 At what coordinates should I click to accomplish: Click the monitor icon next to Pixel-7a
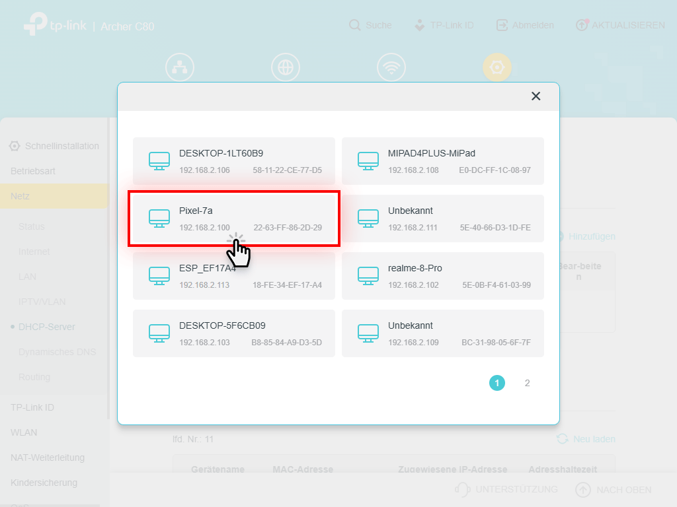coord(159,219)
